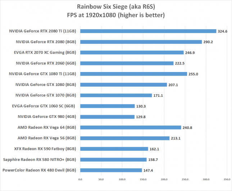
Task: Select the RX Vega 56 bar
Action: click(x=125, y=138)
